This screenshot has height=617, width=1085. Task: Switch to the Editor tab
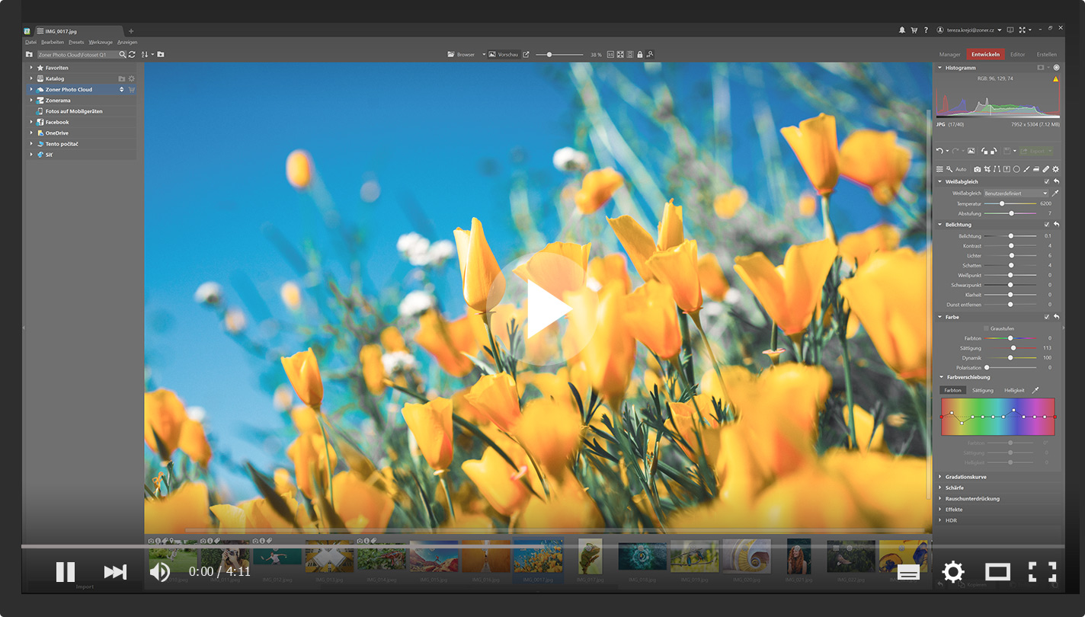click(x=1018, y=55)
